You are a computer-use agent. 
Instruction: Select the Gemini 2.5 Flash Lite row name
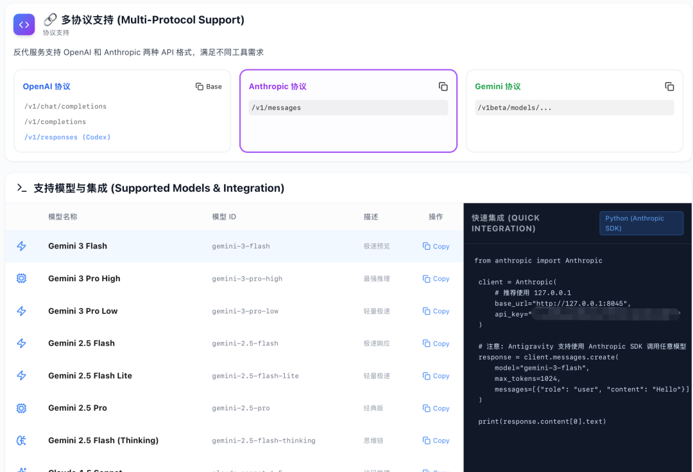click(90, 376)
